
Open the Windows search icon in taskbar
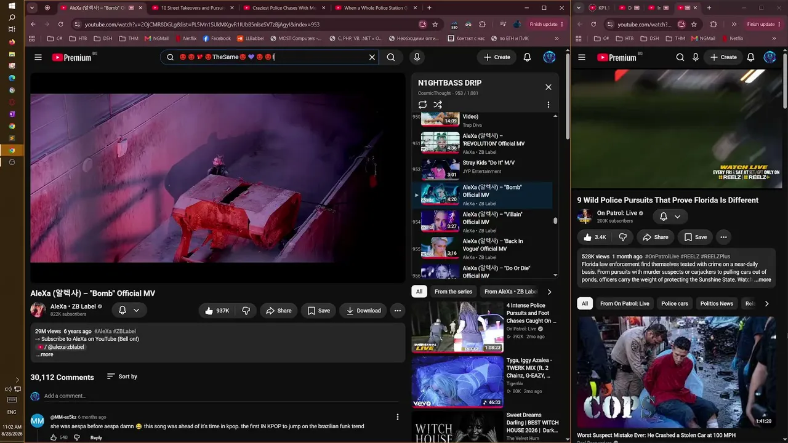coord(12,18)
